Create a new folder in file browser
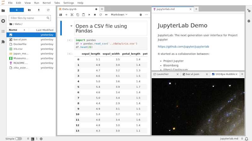 click(29, 10)
